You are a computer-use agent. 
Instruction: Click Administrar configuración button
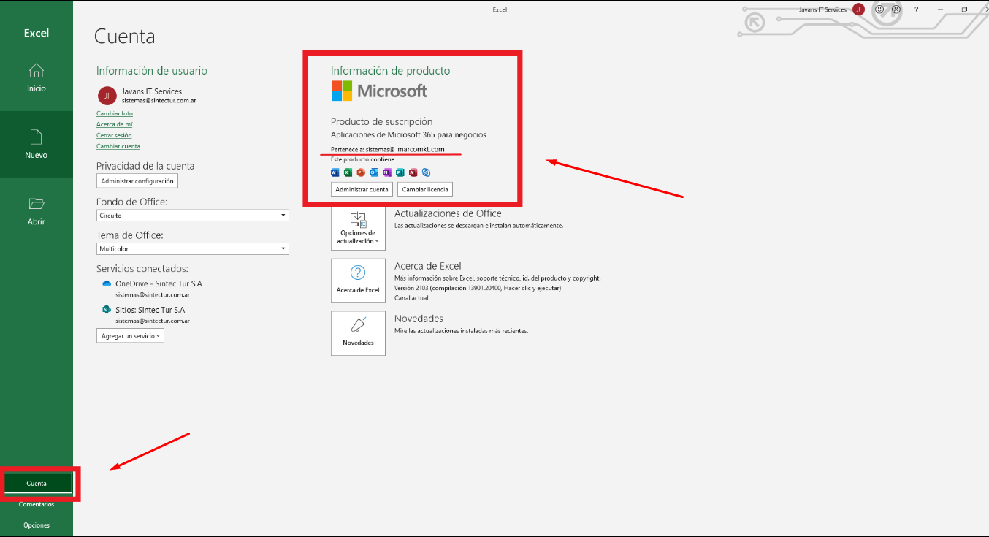pyautogui.click(x=137, y=181)
